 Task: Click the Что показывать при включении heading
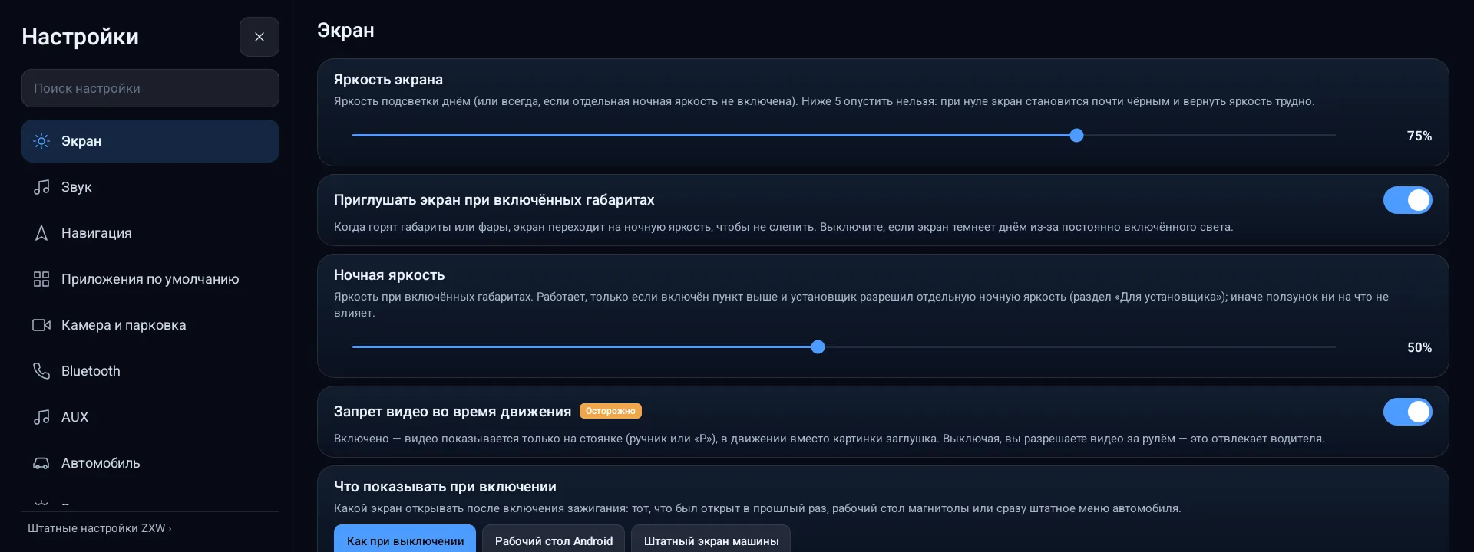[445, 486]
